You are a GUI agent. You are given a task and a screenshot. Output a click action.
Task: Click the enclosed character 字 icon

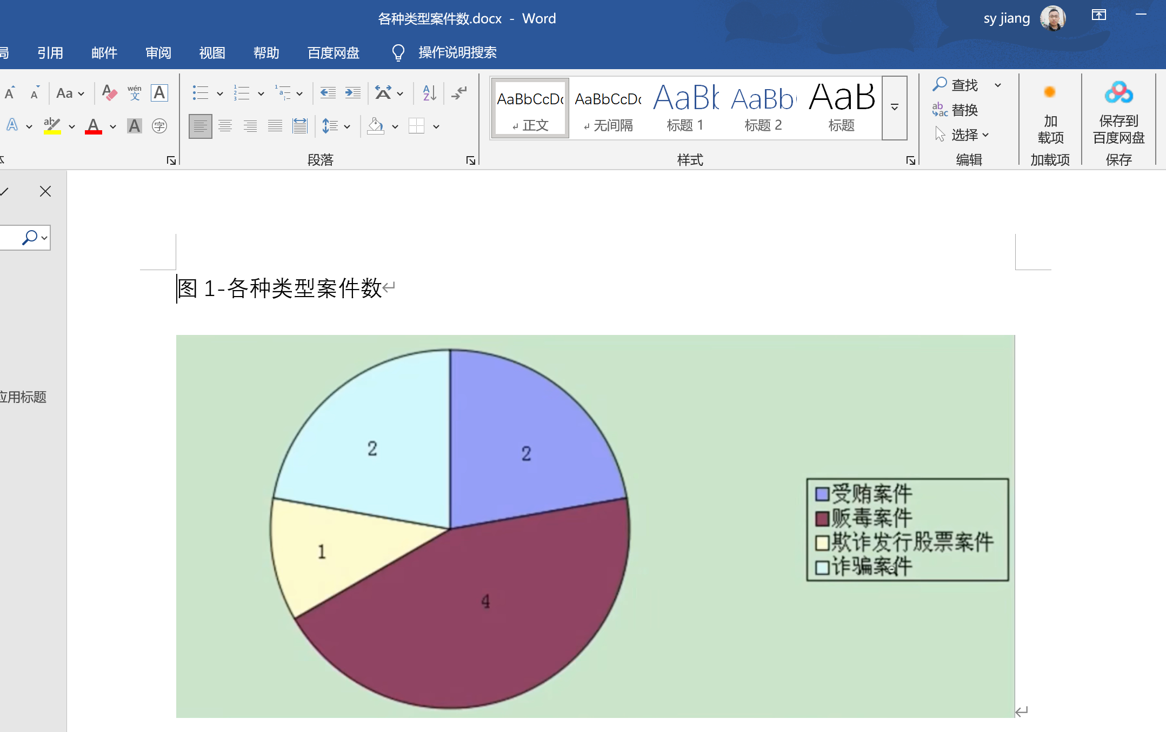159,126
